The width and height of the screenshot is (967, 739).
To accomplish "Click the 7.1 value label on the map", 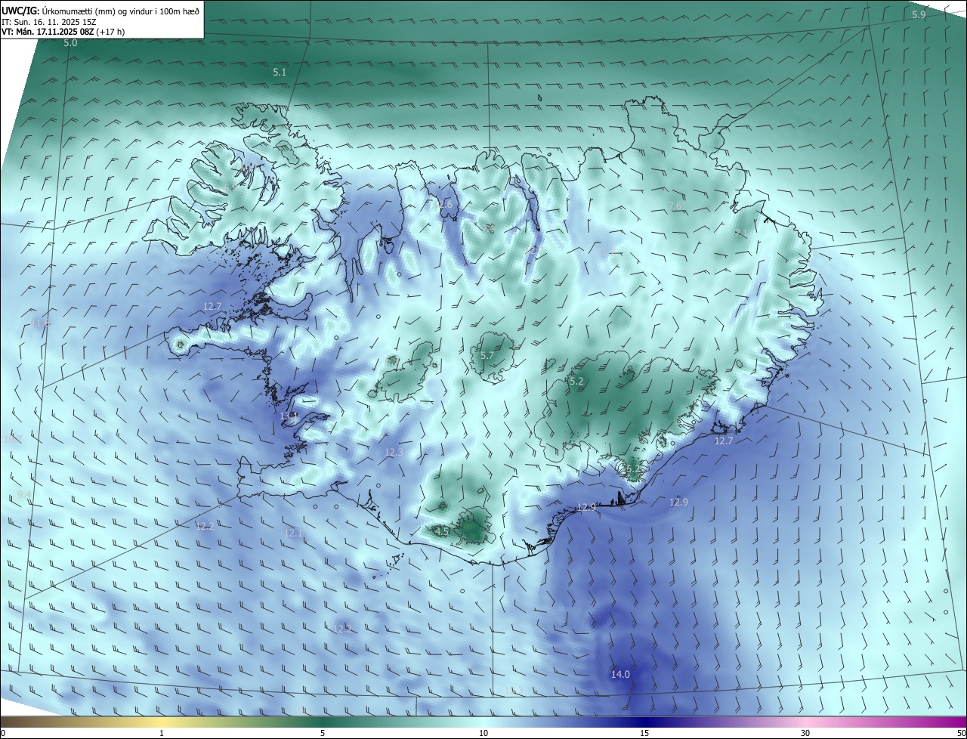I will 741,233.
